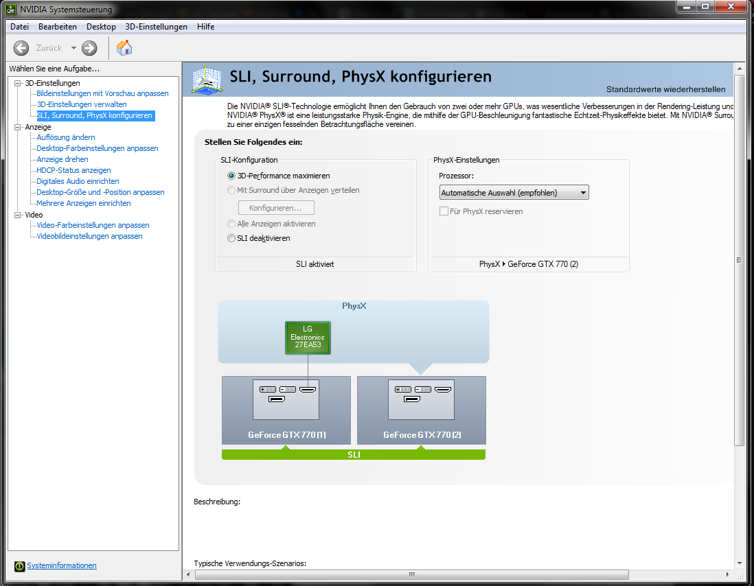Click Standardwerte wiederherstellen link
This screenshot has height=586, width=754.
pyautogui.click(x=665, y=89)
